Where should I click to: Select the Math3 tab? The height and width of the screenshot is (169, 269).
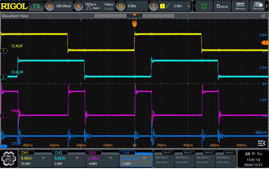[209, 152]
